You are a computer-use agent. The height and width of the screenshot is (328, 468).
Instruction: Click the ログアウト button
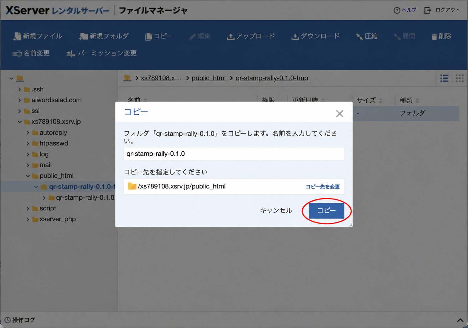(x=442, y=10)
